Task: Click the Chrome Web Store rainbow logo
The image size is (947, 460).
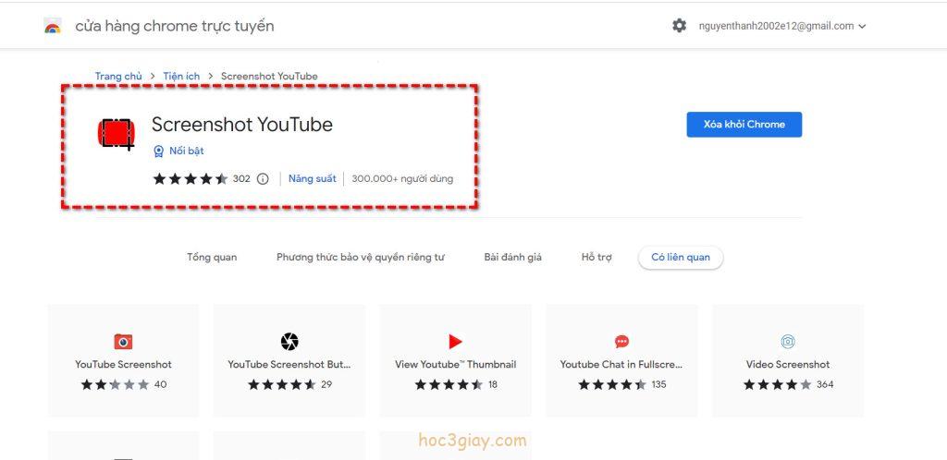Action: (53, 26)
